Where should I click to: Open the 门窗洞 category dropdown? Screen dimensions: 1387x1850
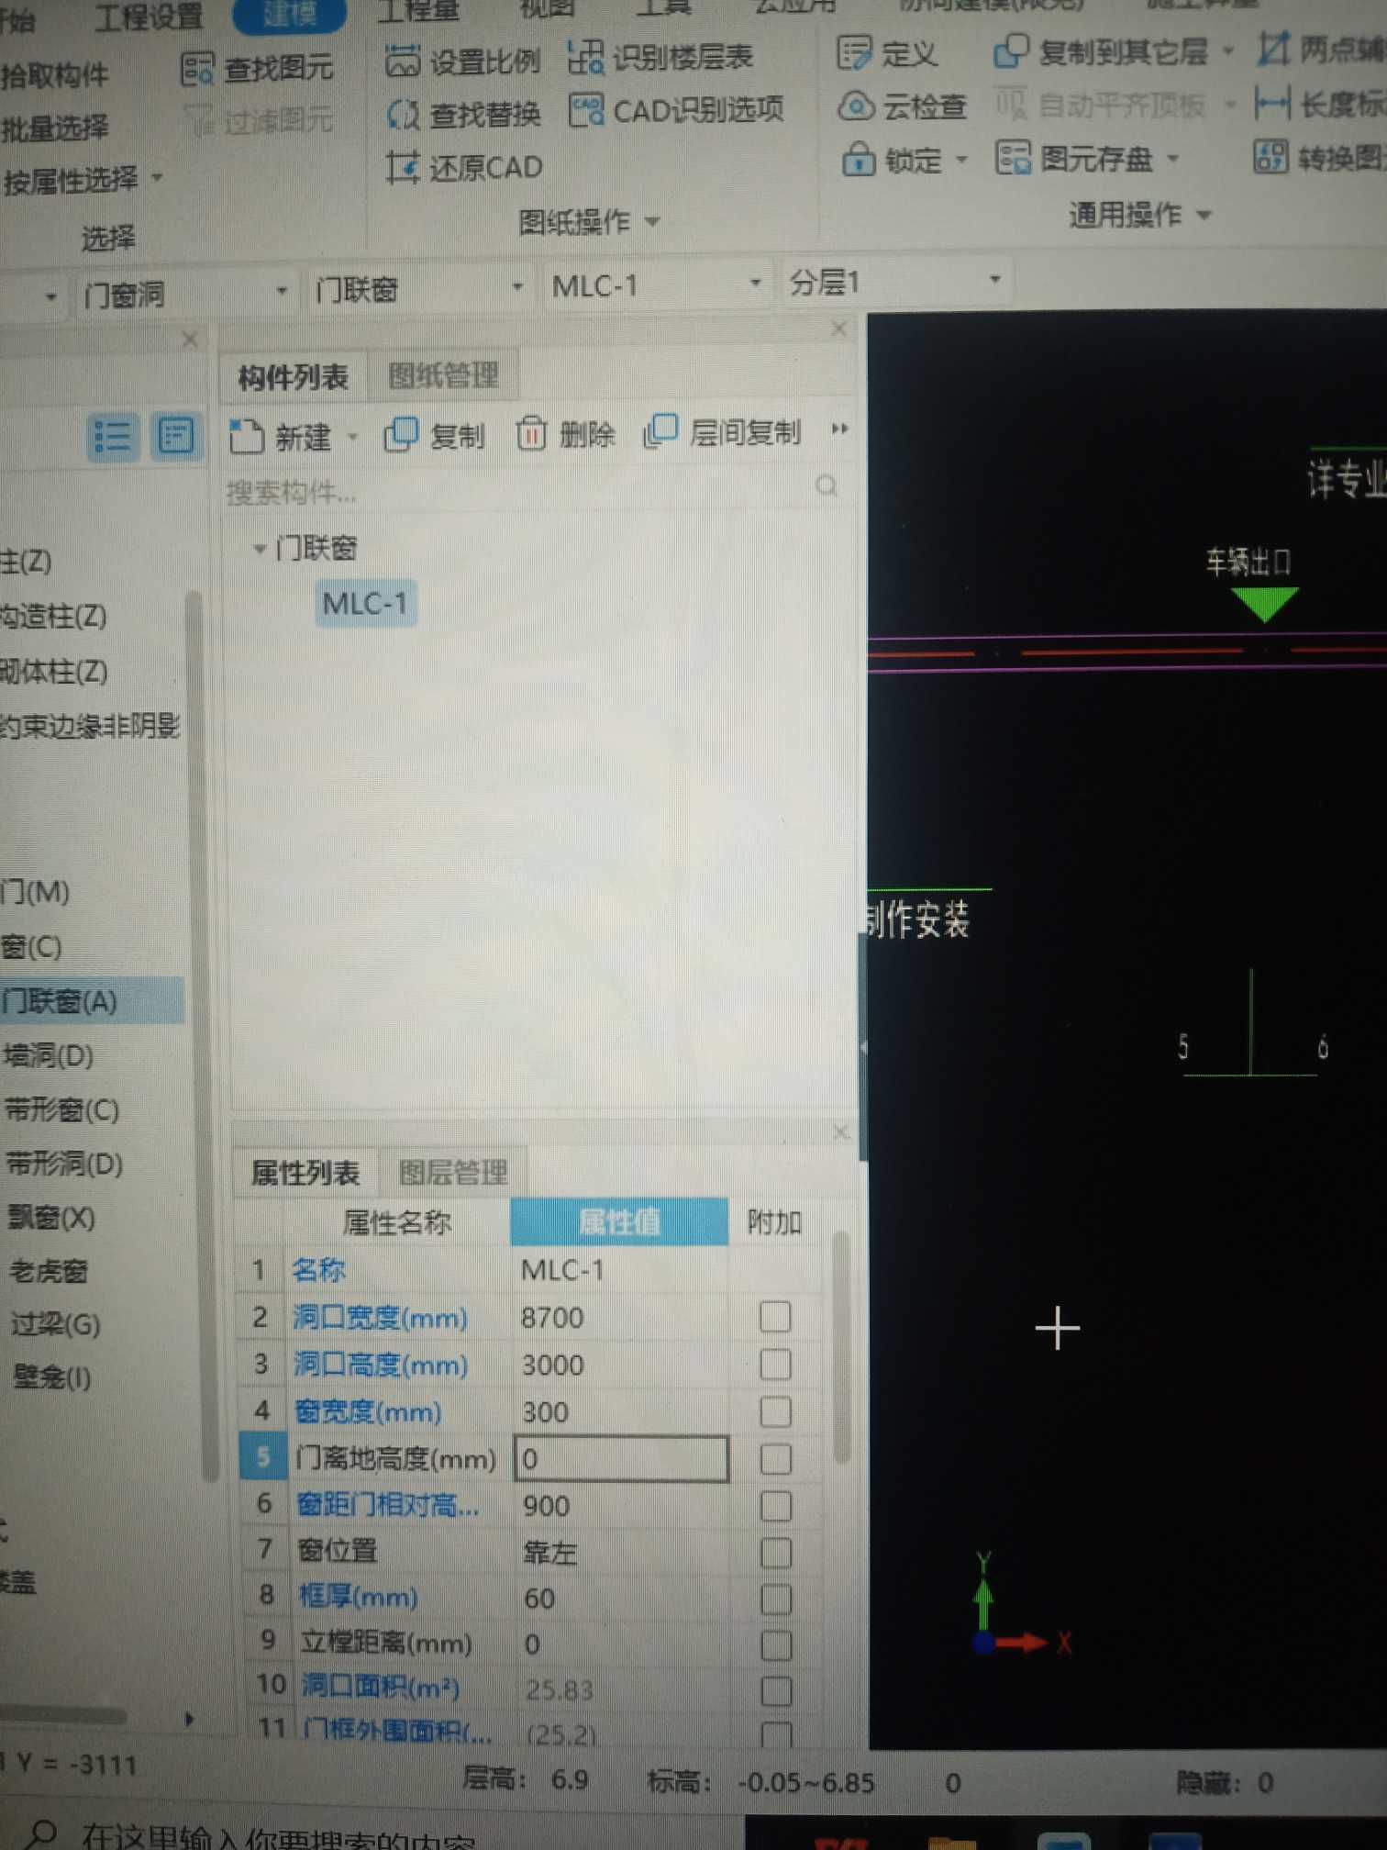(282, 292)
